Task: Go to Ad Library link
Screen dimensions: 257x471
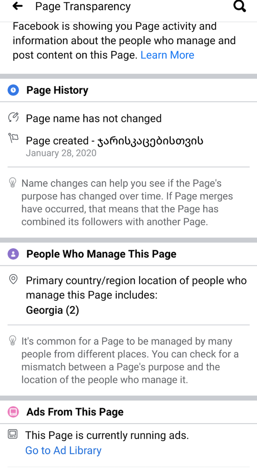Action: coord(63,450)
